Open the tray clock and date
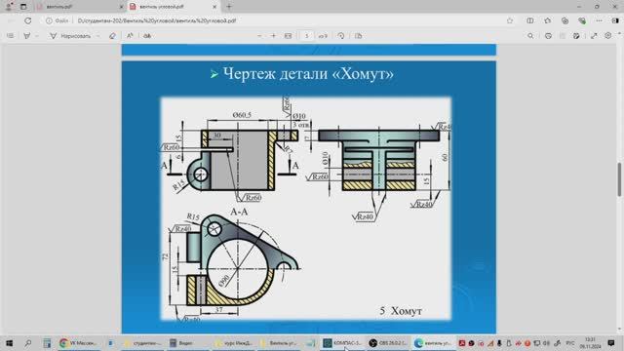624x351 pixels. tap(591, 343)
